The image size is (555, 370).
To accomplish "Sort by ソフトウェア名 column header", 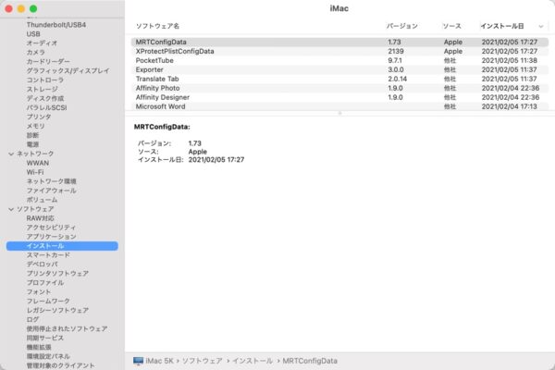I will 157,26.
